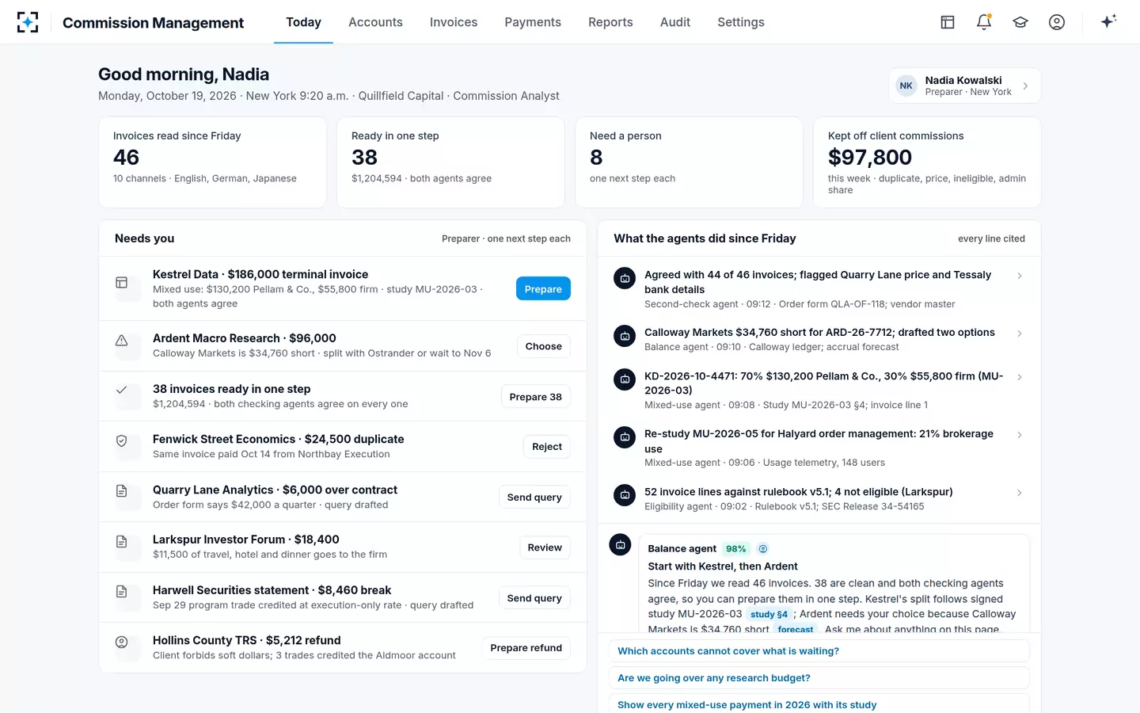Expand the Re-study MU-2026-05 Halyard entry
Image resolution: width=1140 pixels, height=713 pixels.
pyautogui.click(x=1020, y=435)
